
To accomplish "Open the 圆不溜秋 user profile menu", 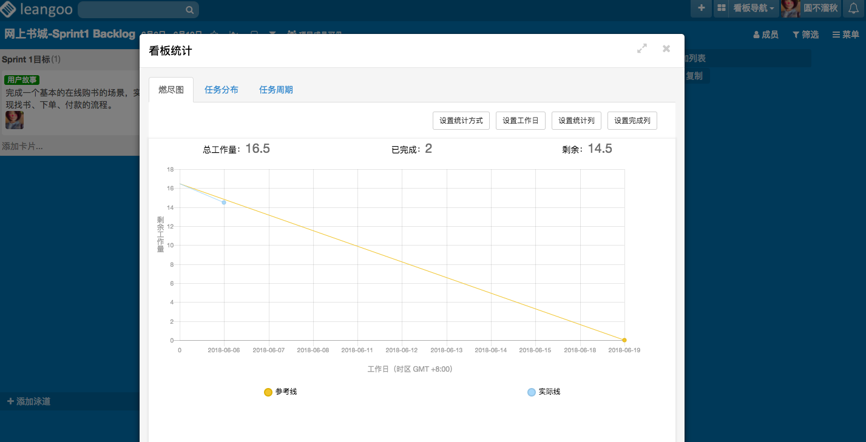I will click(x=811, y=8).
